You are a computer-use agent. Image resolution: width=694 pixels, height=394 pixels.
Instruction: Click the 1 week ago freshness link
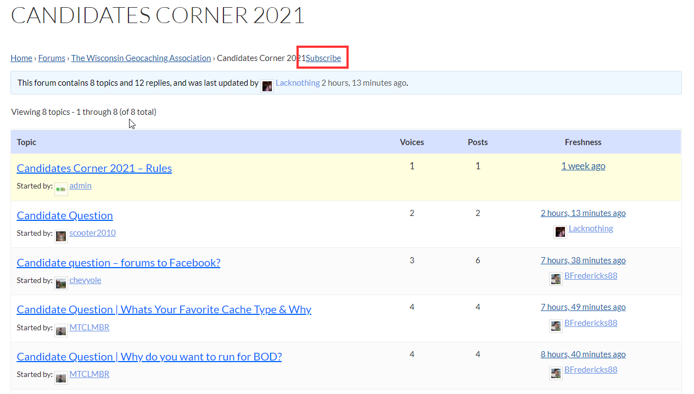[583, 166]
